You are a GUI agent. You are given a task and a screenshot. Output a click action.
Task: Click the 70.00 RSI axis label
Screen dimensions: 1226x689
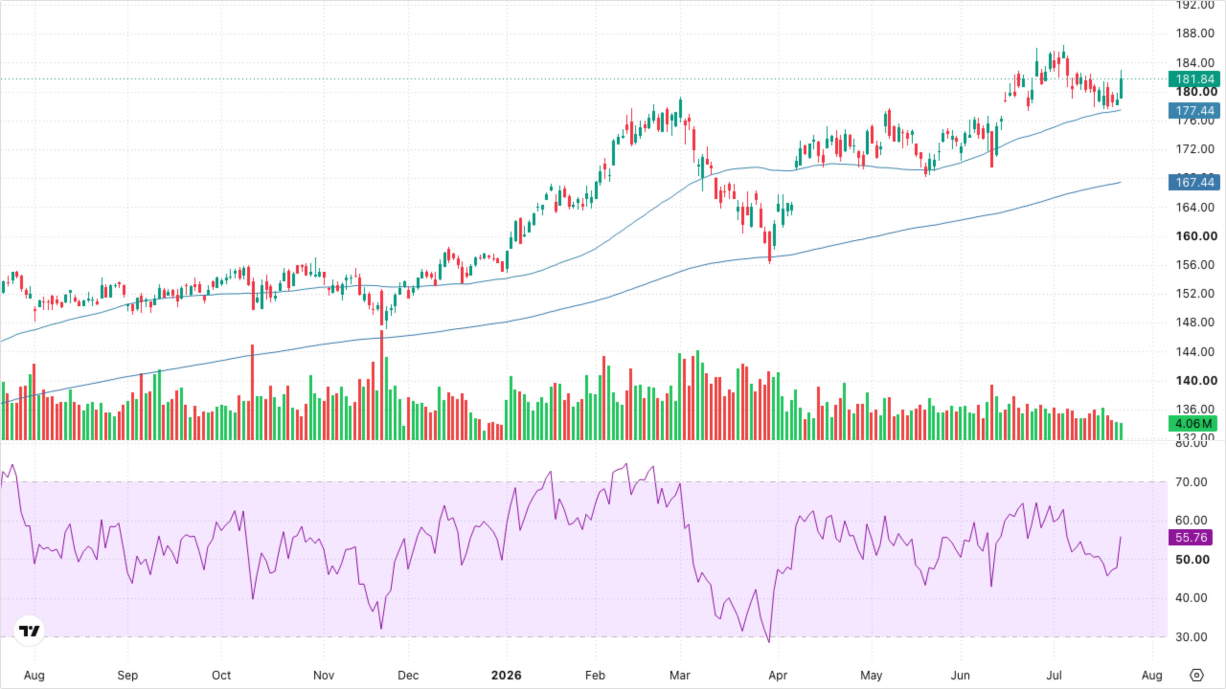click(x=1191, y=482)
